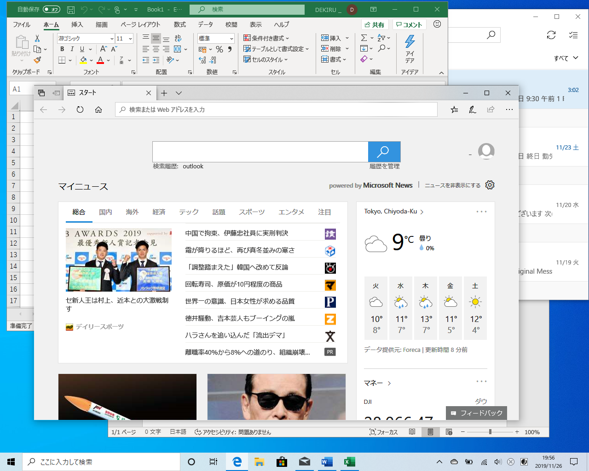This screenshot has width=589, height=471.
Task: Click ニュースを非表示にする link
Action: (452, 185)
